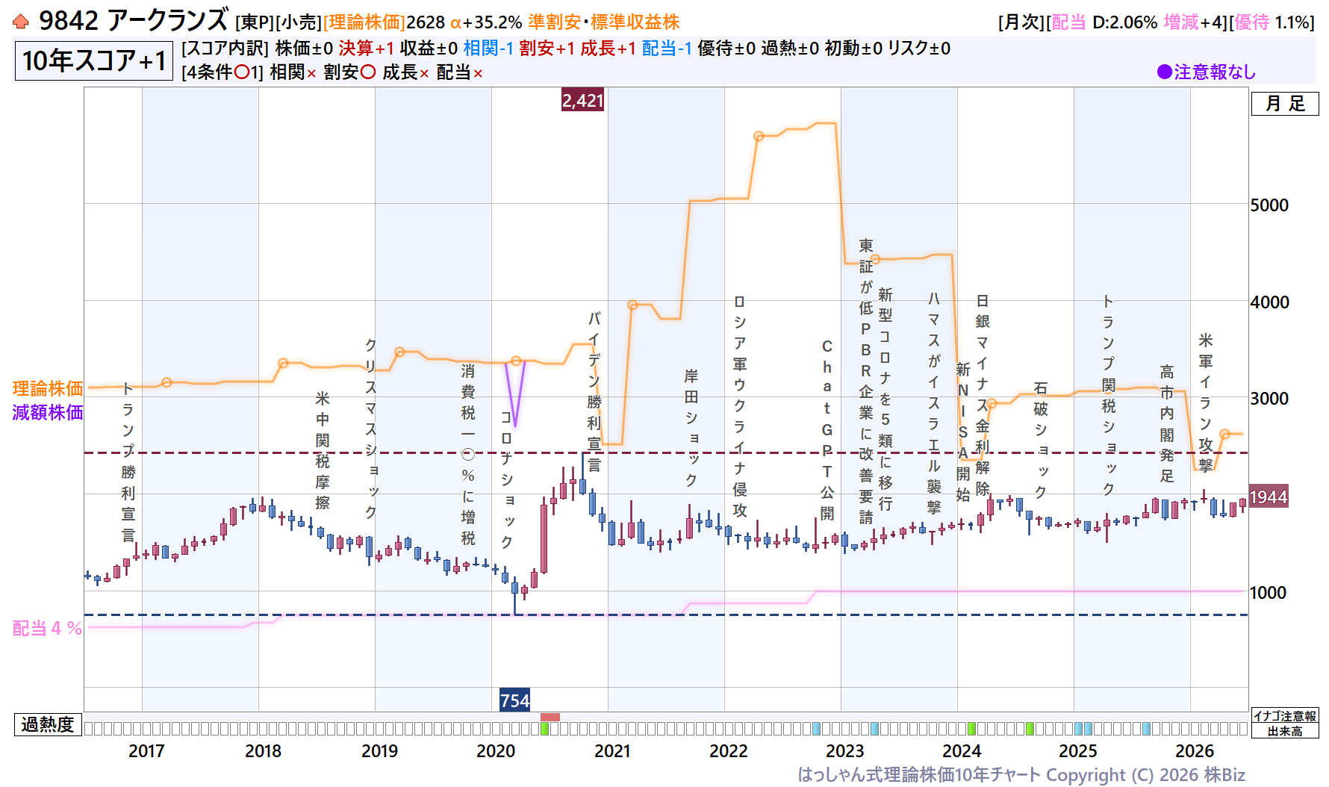The width and height of the screenshot is (1329, 787).
Task: Click the 岸田ショック event annotation
Action: click(691, 428)
